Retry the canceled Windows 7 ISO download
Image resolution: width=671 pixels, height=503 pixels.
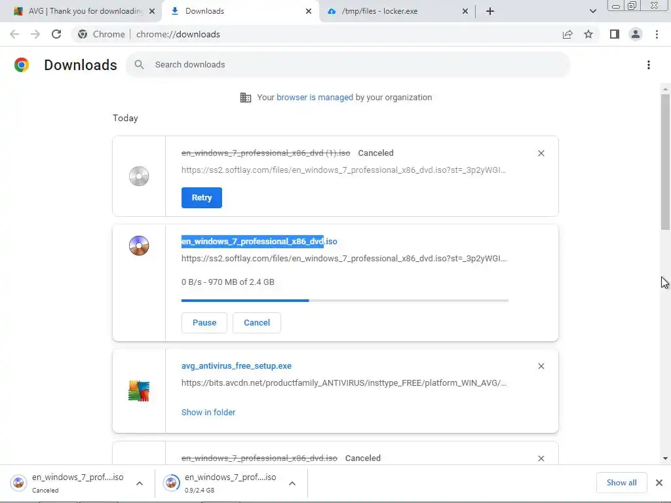pos(201,198)
